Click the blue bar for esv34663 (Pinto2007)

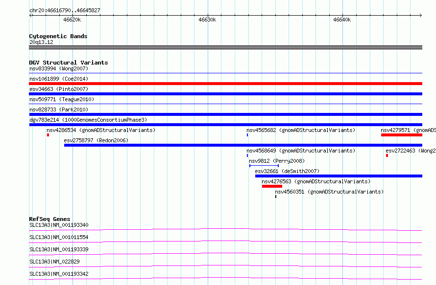(x=225, y=94)
